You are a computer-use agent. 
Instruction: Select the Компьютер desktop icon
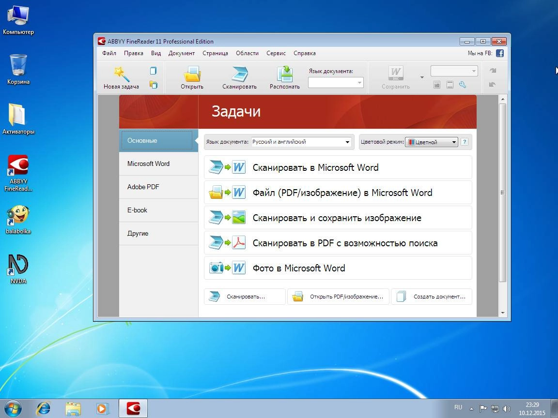[18, 20]
